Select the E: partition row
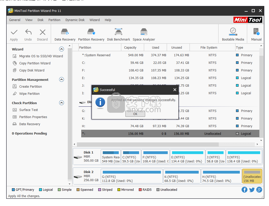Screen dimensions: 269x206 (170, 78)
